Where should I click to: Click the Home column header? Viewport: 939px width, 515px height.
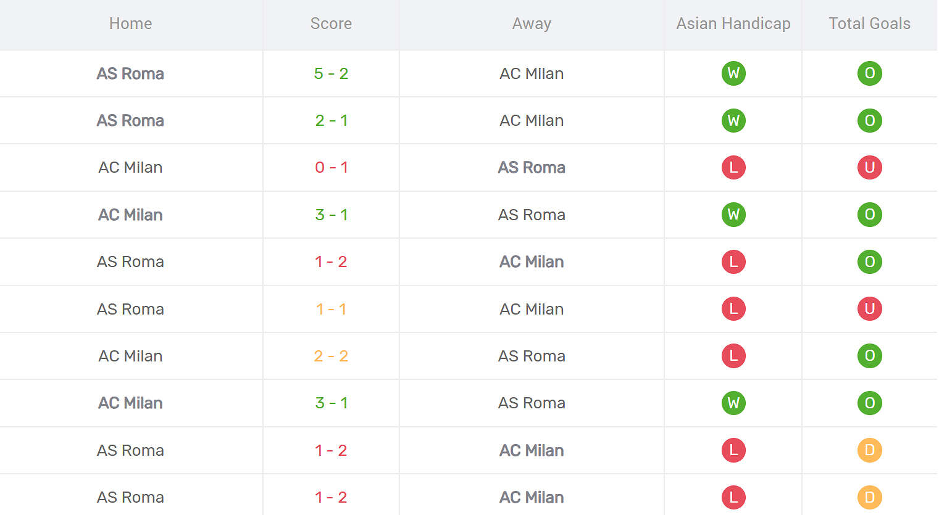click(130, 23)
